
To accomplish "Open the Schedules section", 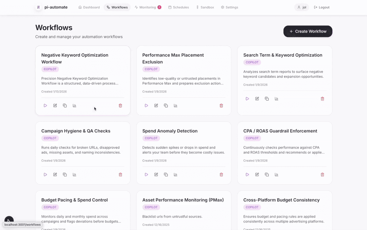I will pyautogui.click(x=178, y=7).
